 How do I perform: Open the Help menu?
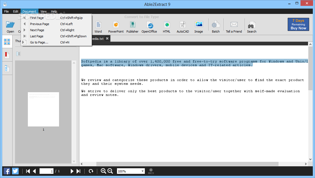tap(54, 11)
